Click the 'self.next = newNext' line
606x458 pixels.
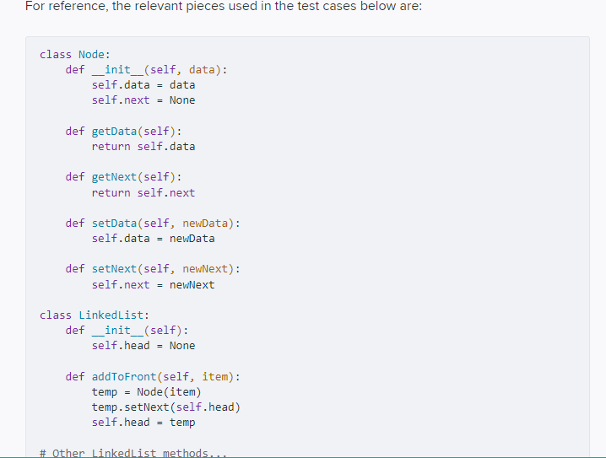pyautogui.click(x=153, y=284)
